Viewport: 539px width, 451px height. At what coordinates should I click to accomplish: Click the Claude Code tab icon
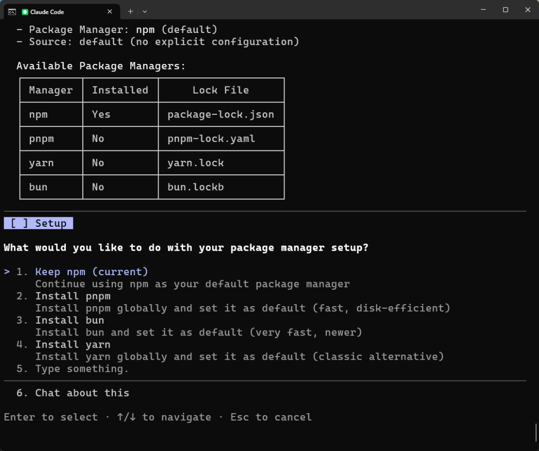point(25,11)
